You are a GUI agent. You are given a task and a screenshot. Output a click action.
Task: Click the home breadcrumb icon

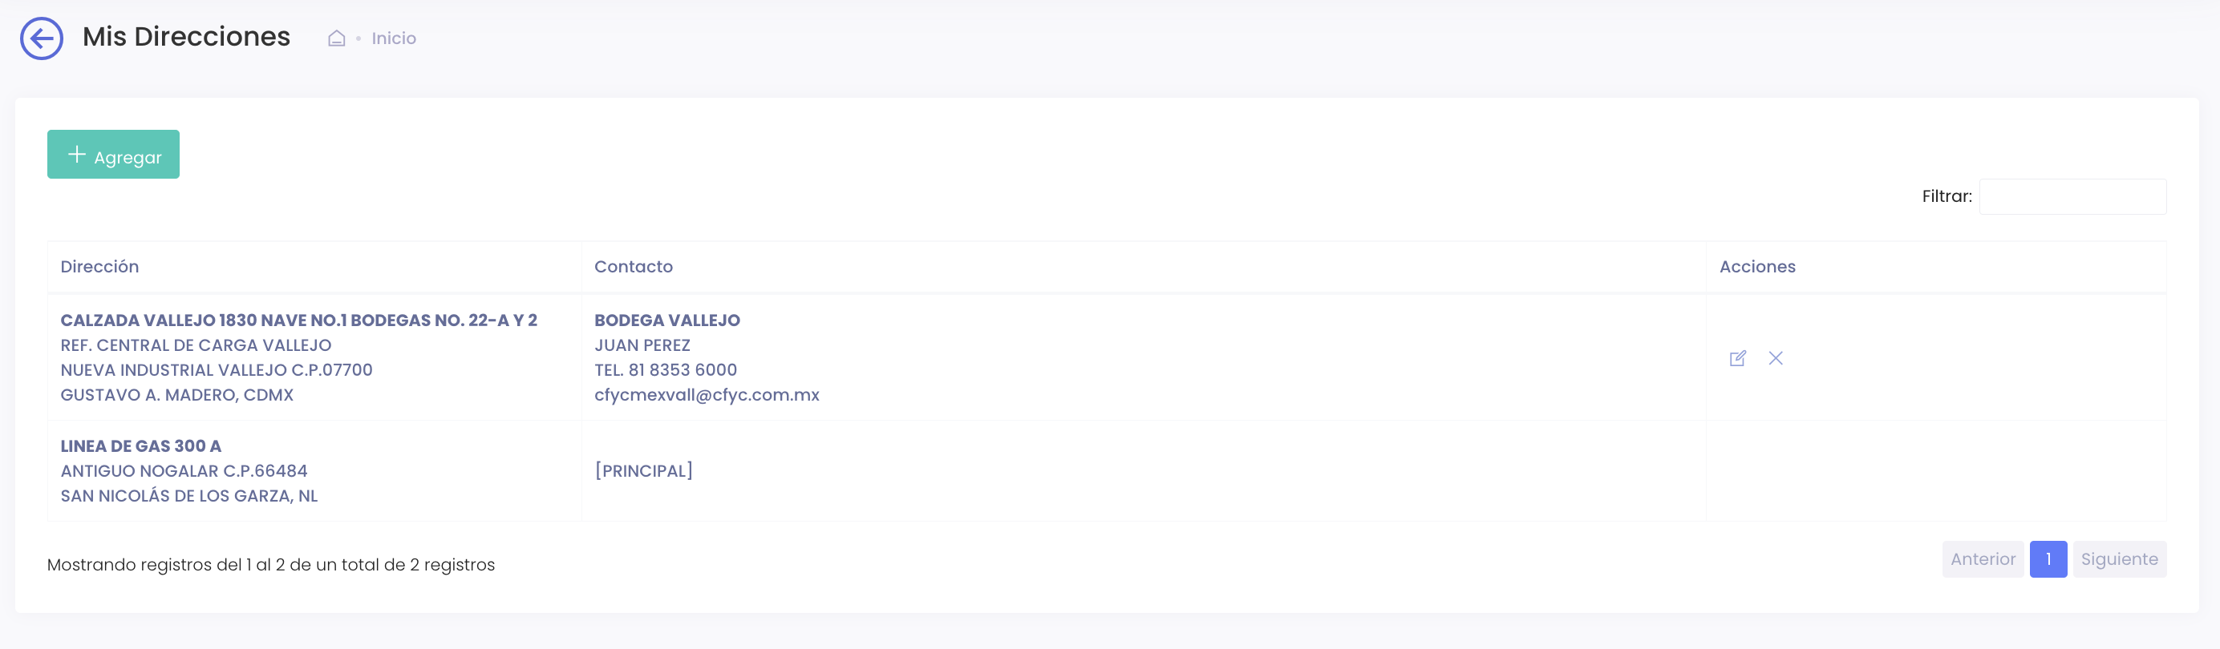pos(336,38)
